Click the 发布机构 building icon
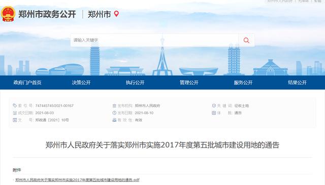This screenshot has width=325, height=185. click(114, 106)
